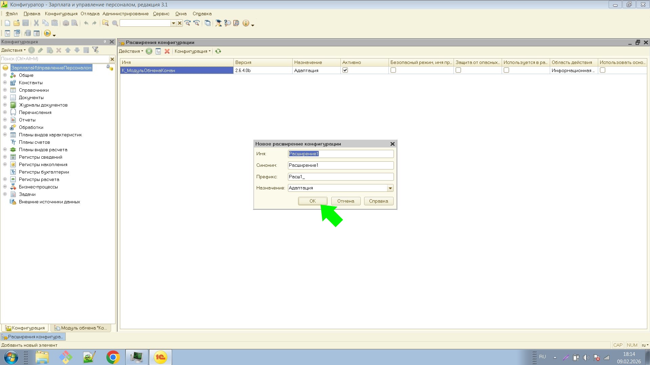Click the save diskette icon in toolbar
The image size is (650, 365).
coord(25,23)
